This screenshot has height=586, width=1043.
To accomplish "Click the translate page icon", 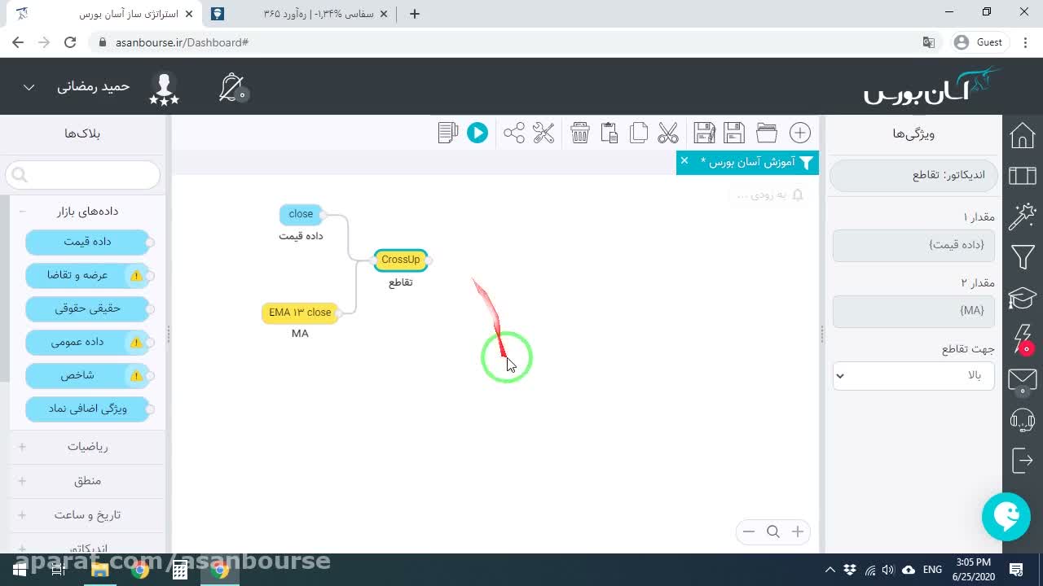I will point(929,42).
